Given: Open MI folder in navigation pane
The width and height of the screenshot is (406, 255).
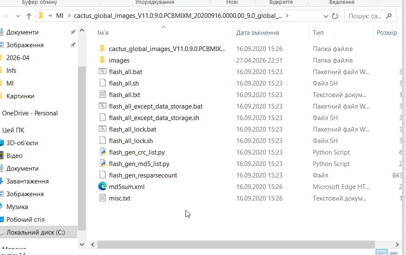Looking at the screenshot, I should (x=10, y=83).
